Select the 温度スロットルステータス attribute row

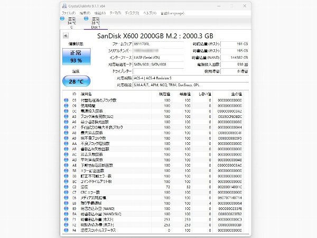154,230
